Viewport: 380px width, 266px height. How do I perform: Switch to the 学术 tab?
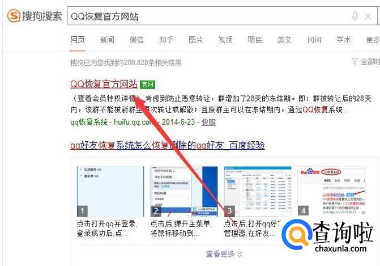[x=344, y=40]
